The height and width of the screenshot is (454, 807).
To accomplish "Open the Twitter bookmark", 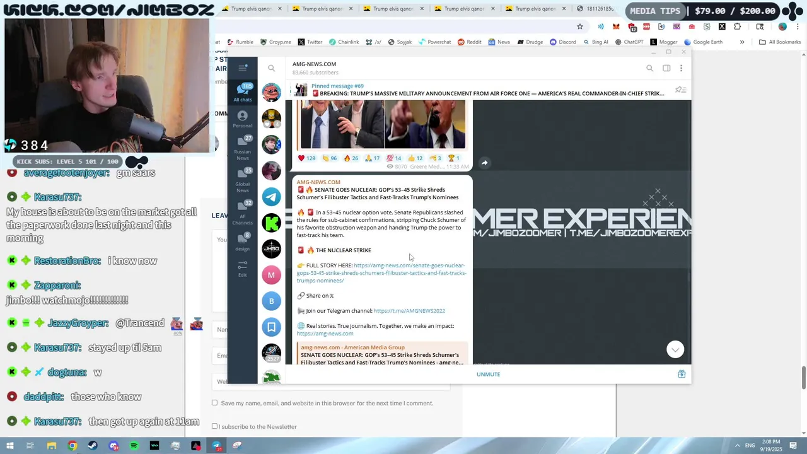I will pyautogui.click(x=310, y=42).
